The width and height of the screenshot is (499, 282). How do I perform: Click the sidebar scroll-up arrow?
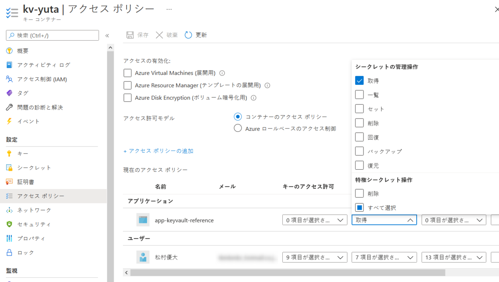[x=110, y=48]
